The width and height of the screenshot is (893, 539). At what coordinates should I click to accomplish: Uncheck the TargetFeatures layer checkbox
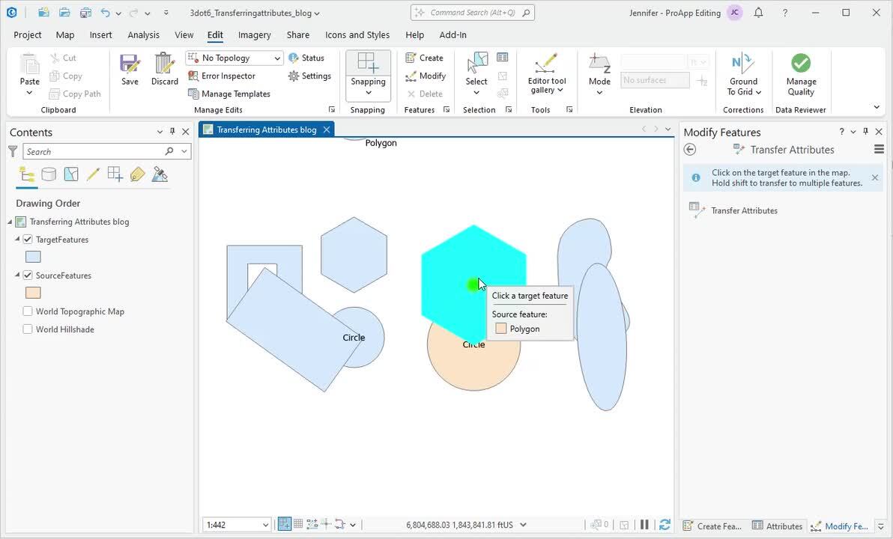click(28, 240)
